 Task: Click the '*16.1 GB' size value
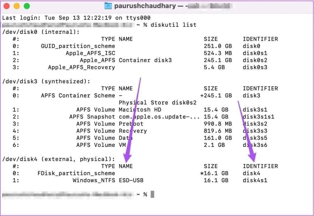pyautogui.click(x=214, y=173)
